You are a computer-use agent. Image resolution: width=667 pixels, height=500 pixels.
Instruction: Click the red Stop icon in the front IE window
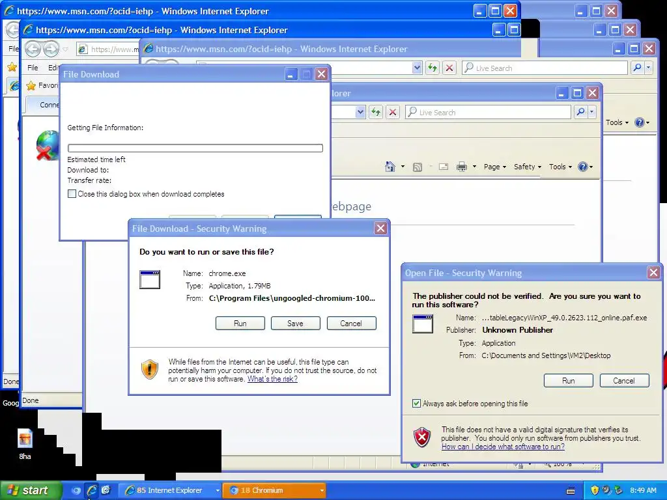point(393,112)
